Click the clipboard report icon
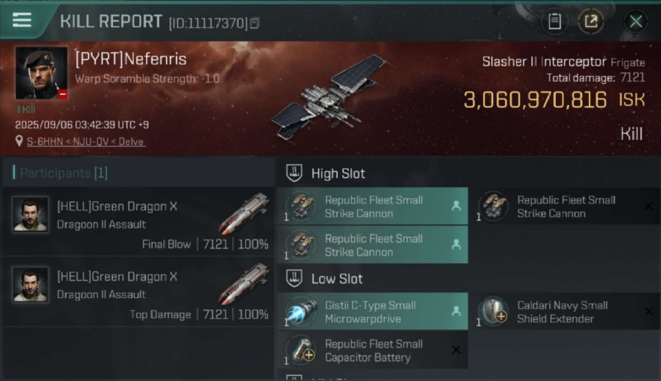Screen dimensions: 661x381 point(554,21)
